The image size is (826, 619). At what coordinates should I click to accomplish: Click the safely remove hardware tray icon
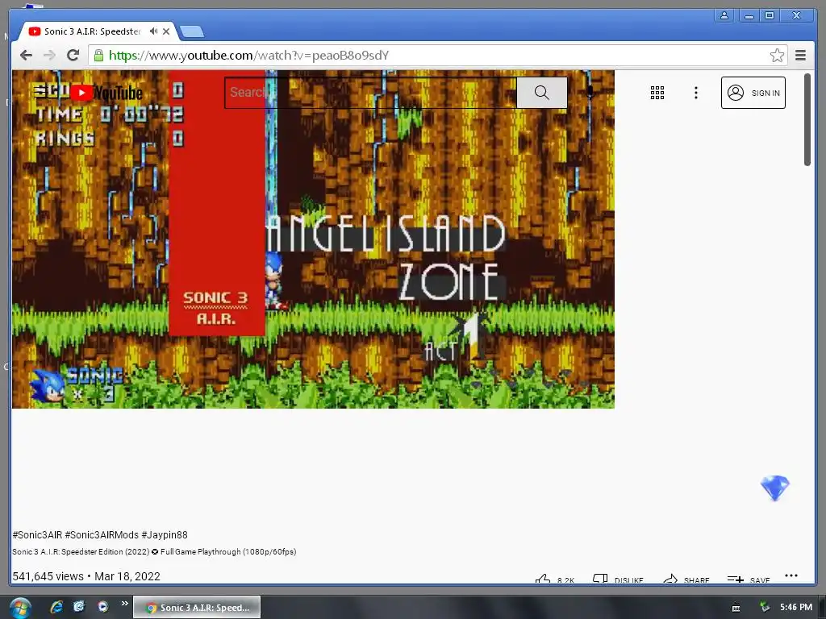click(765, 607)
